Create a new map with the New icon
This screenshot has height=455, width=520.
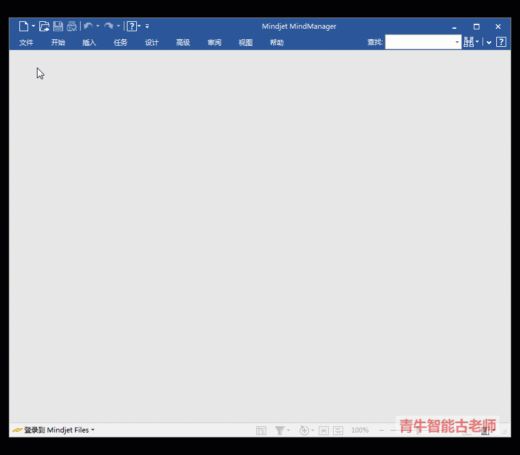coord(24,26)
